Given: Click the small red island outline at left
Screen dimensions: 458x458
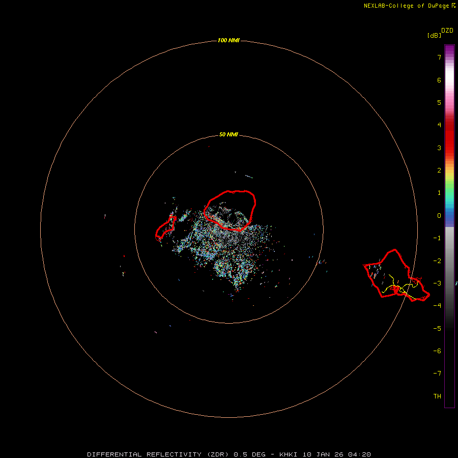Looking at the screenshot, I should (x=165, y=228).
